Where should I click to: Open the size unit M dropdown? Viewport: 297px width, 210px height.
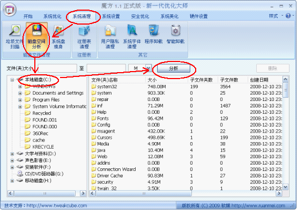(148, 68)
